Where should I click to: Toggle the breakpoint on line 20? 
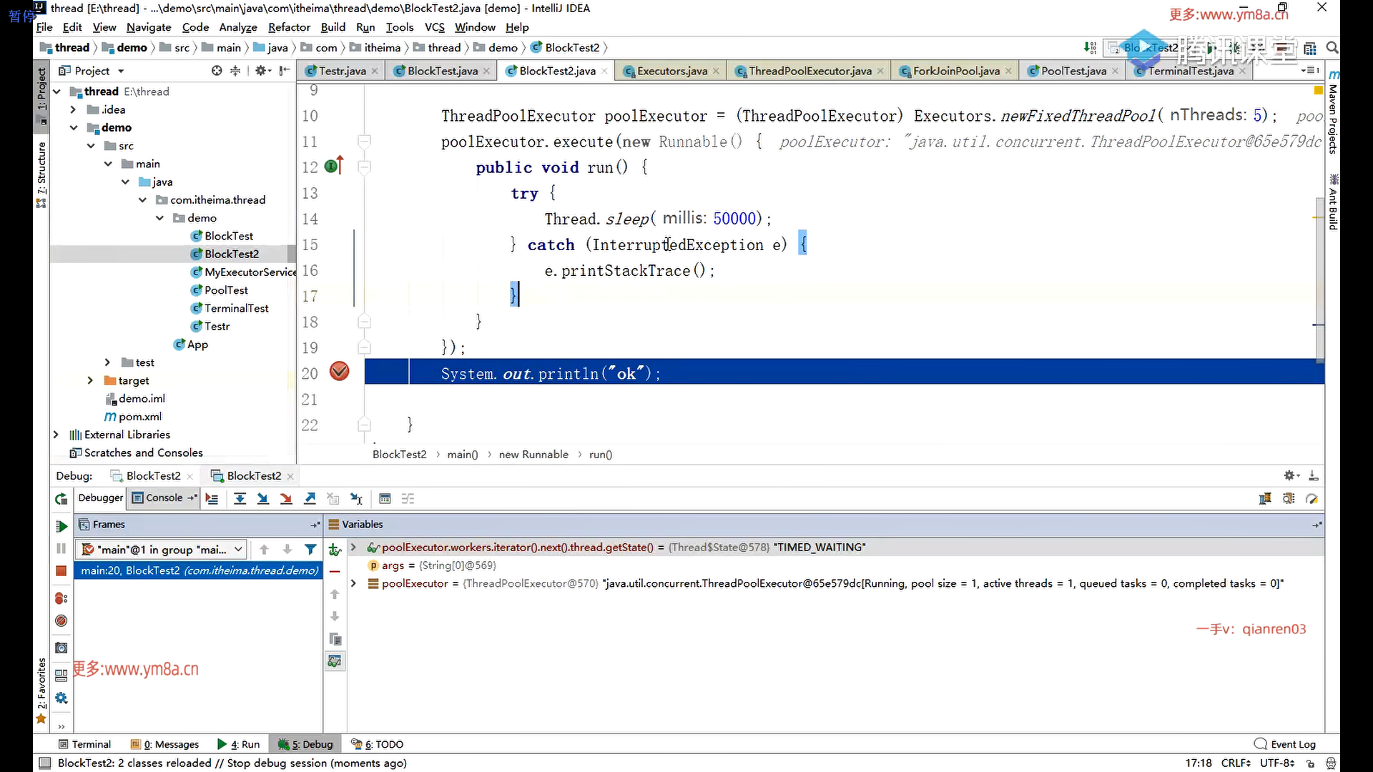pos(339,372)
